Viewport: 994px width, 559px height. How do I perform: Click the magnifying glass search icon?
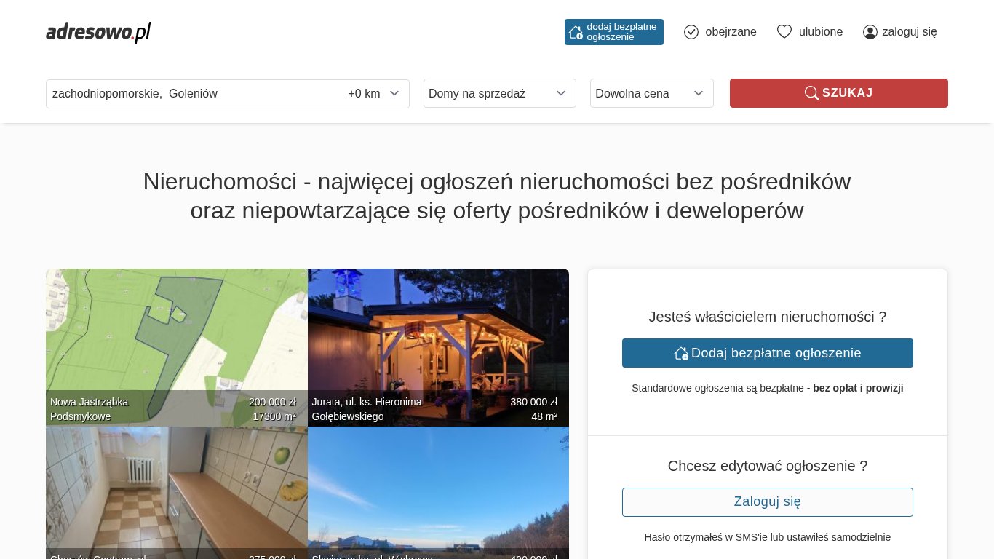(x=811, y=93)
